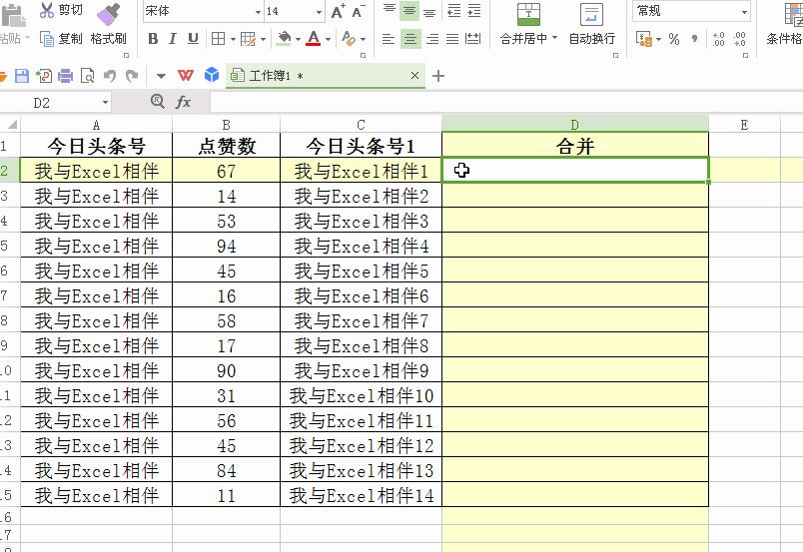Apply percent style format
This screenshot has width=803, height=552.
pos(674,39)
